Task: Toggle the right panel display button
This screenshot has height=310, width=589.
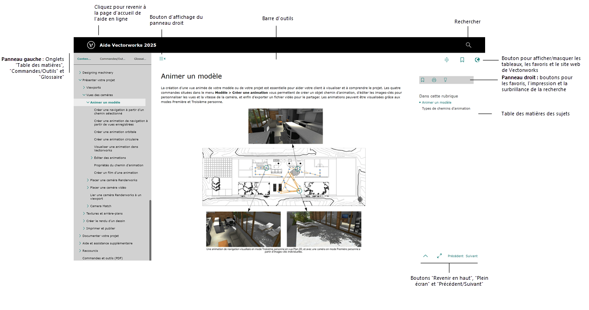Action: (162, 59)
